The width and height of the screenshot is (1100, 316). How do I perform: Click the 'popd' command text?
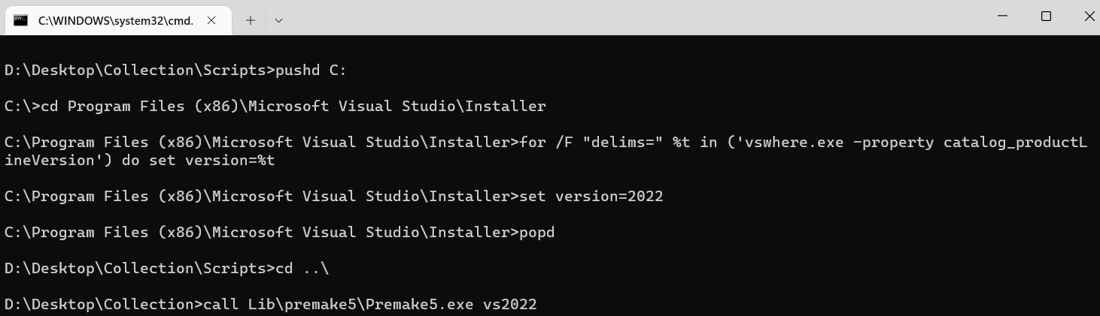tap(537, 233)
